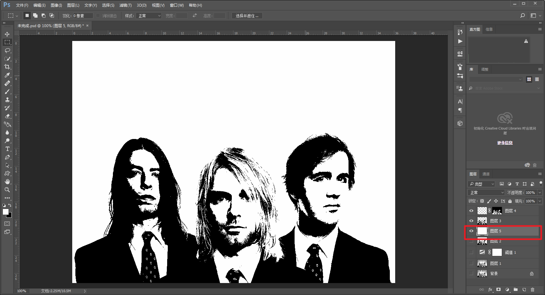The width and height of the screenshot is (545, 295).
Task: Select the Lasso tool
Action: pyautogui.click(x=7, y=50)
